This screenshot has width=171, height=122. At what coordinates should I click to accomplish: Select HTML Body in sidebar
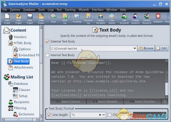(20, 43)
